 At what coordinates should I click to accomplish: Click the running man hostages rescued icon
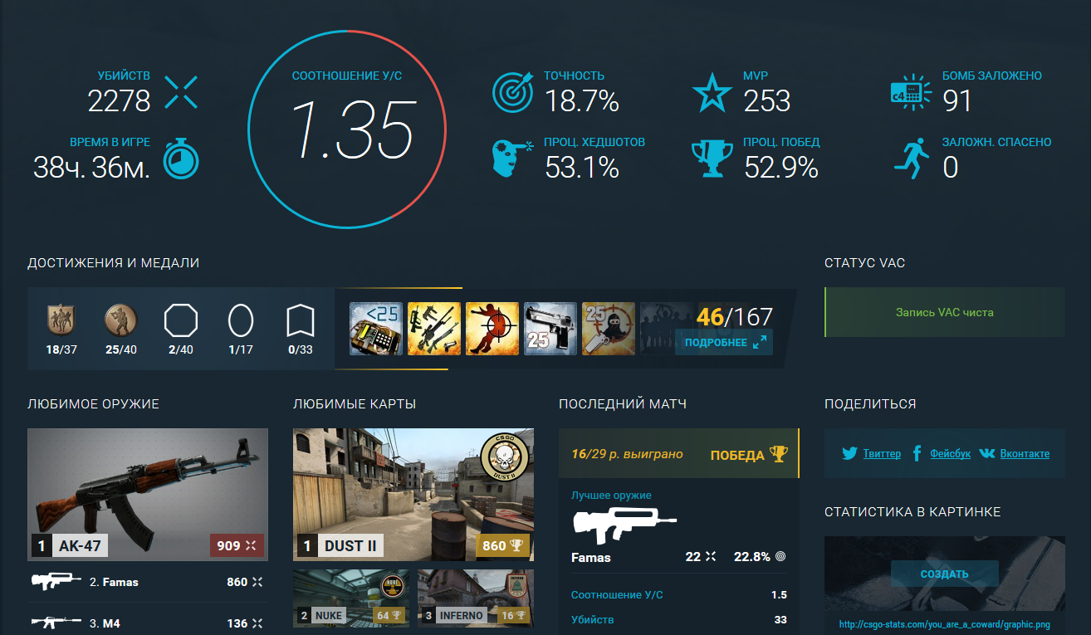(912, 159)
